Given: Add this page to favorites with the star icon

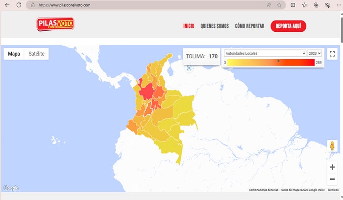Looking at the screenshot, I should (279, 5).
